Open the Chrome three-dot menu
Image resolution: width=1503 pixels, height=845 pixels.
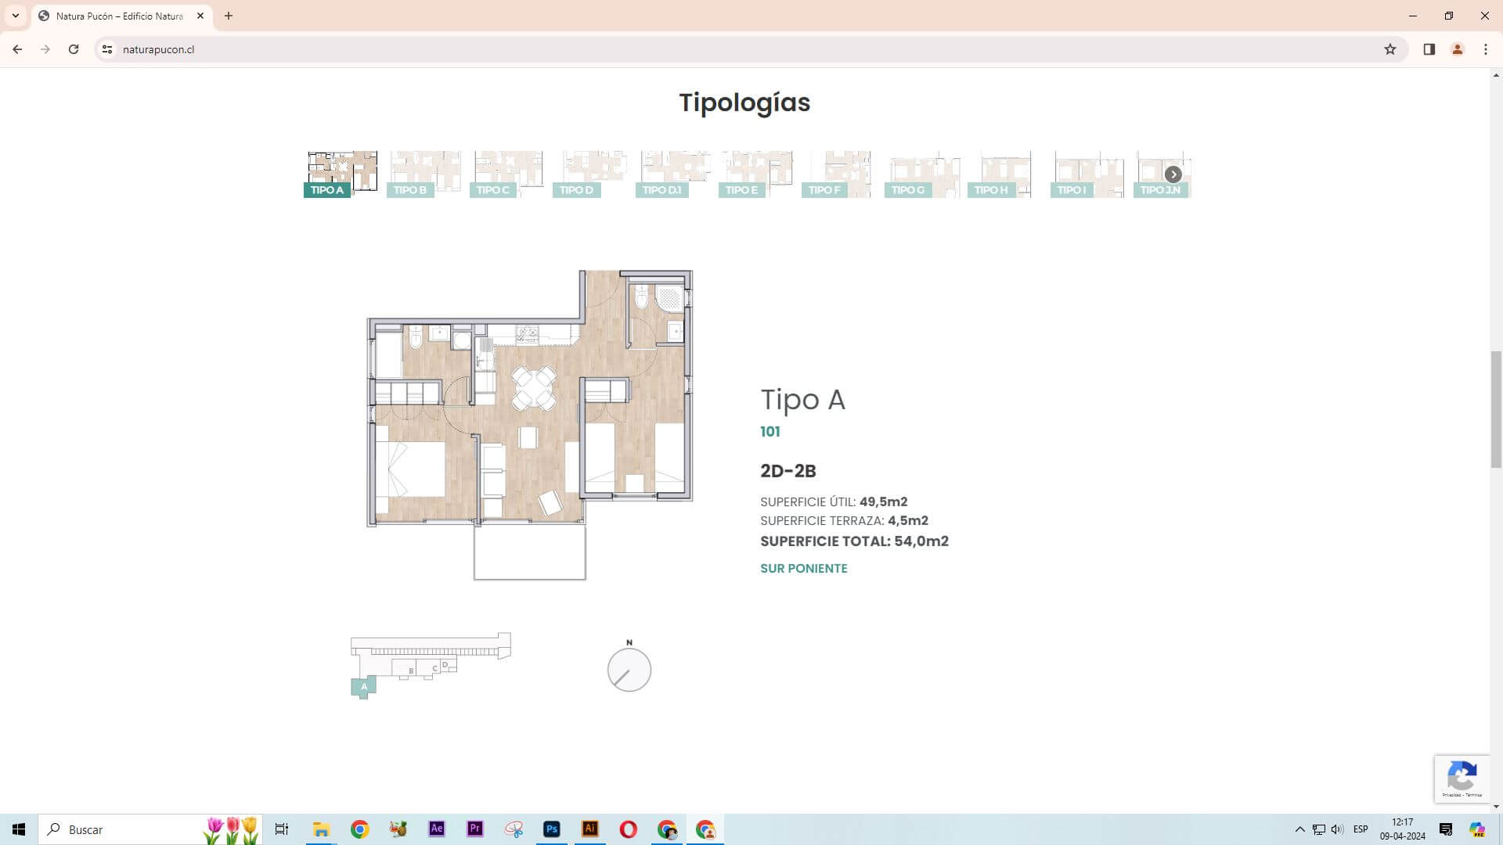point(1485,49)
